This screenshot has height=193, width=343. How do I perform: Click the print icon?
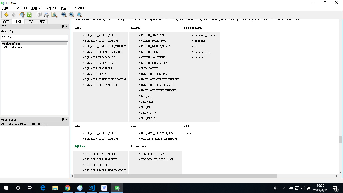47,15
